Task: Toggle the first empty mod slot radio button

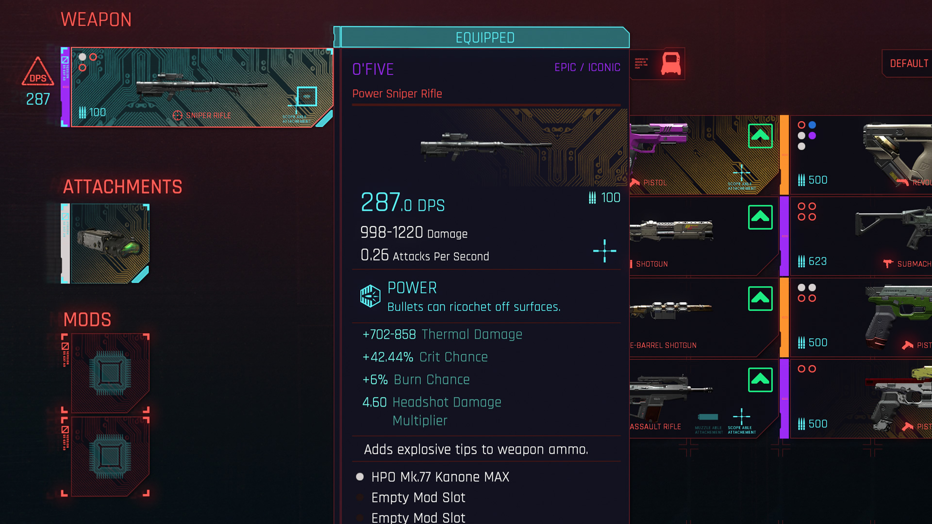Action: (x=360, y=497)
